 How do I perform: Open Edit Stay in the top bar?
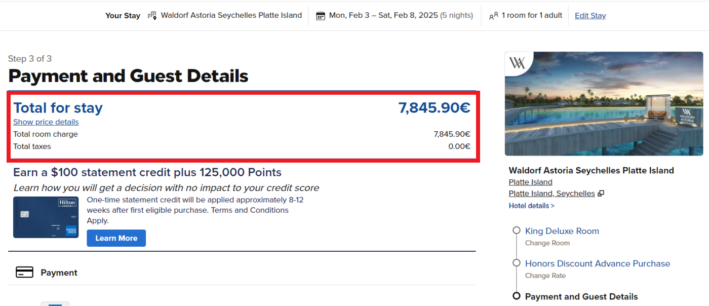[590, 16]
